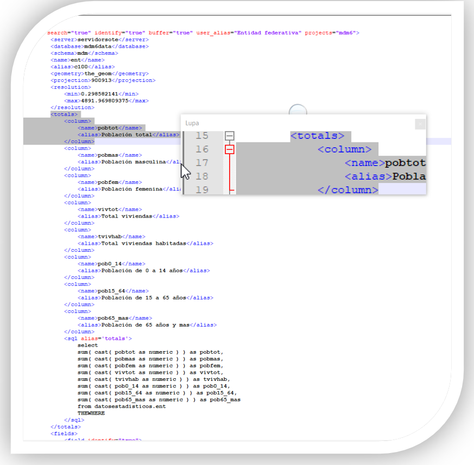Place cursor on servidorsote server value
This screenshot has height=465, width=474.
pyautogui.click(x=98, y=40)
